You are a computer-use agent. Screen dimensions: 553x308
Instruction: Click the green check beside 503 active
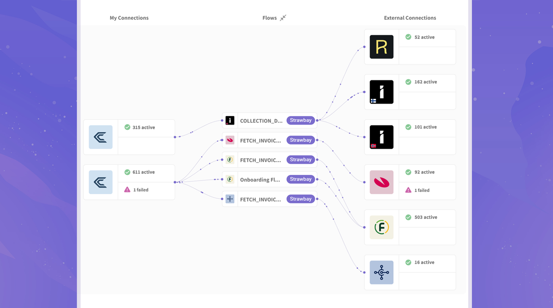pyautogui.click(x=408, y=217)
